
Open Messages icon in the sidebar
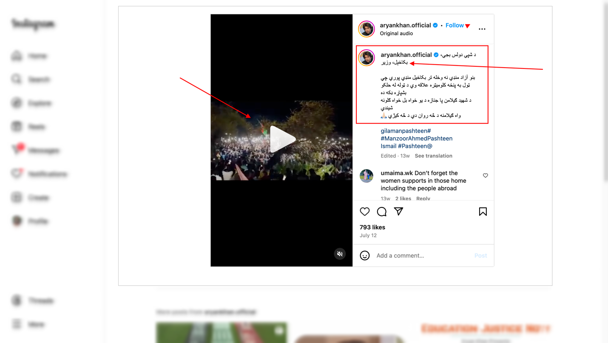pyautogui.click(x=17, y=150)
